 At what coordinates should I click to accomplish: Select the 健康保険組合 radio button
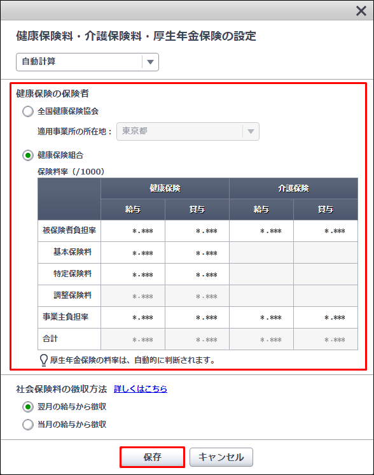coord(28,155)
